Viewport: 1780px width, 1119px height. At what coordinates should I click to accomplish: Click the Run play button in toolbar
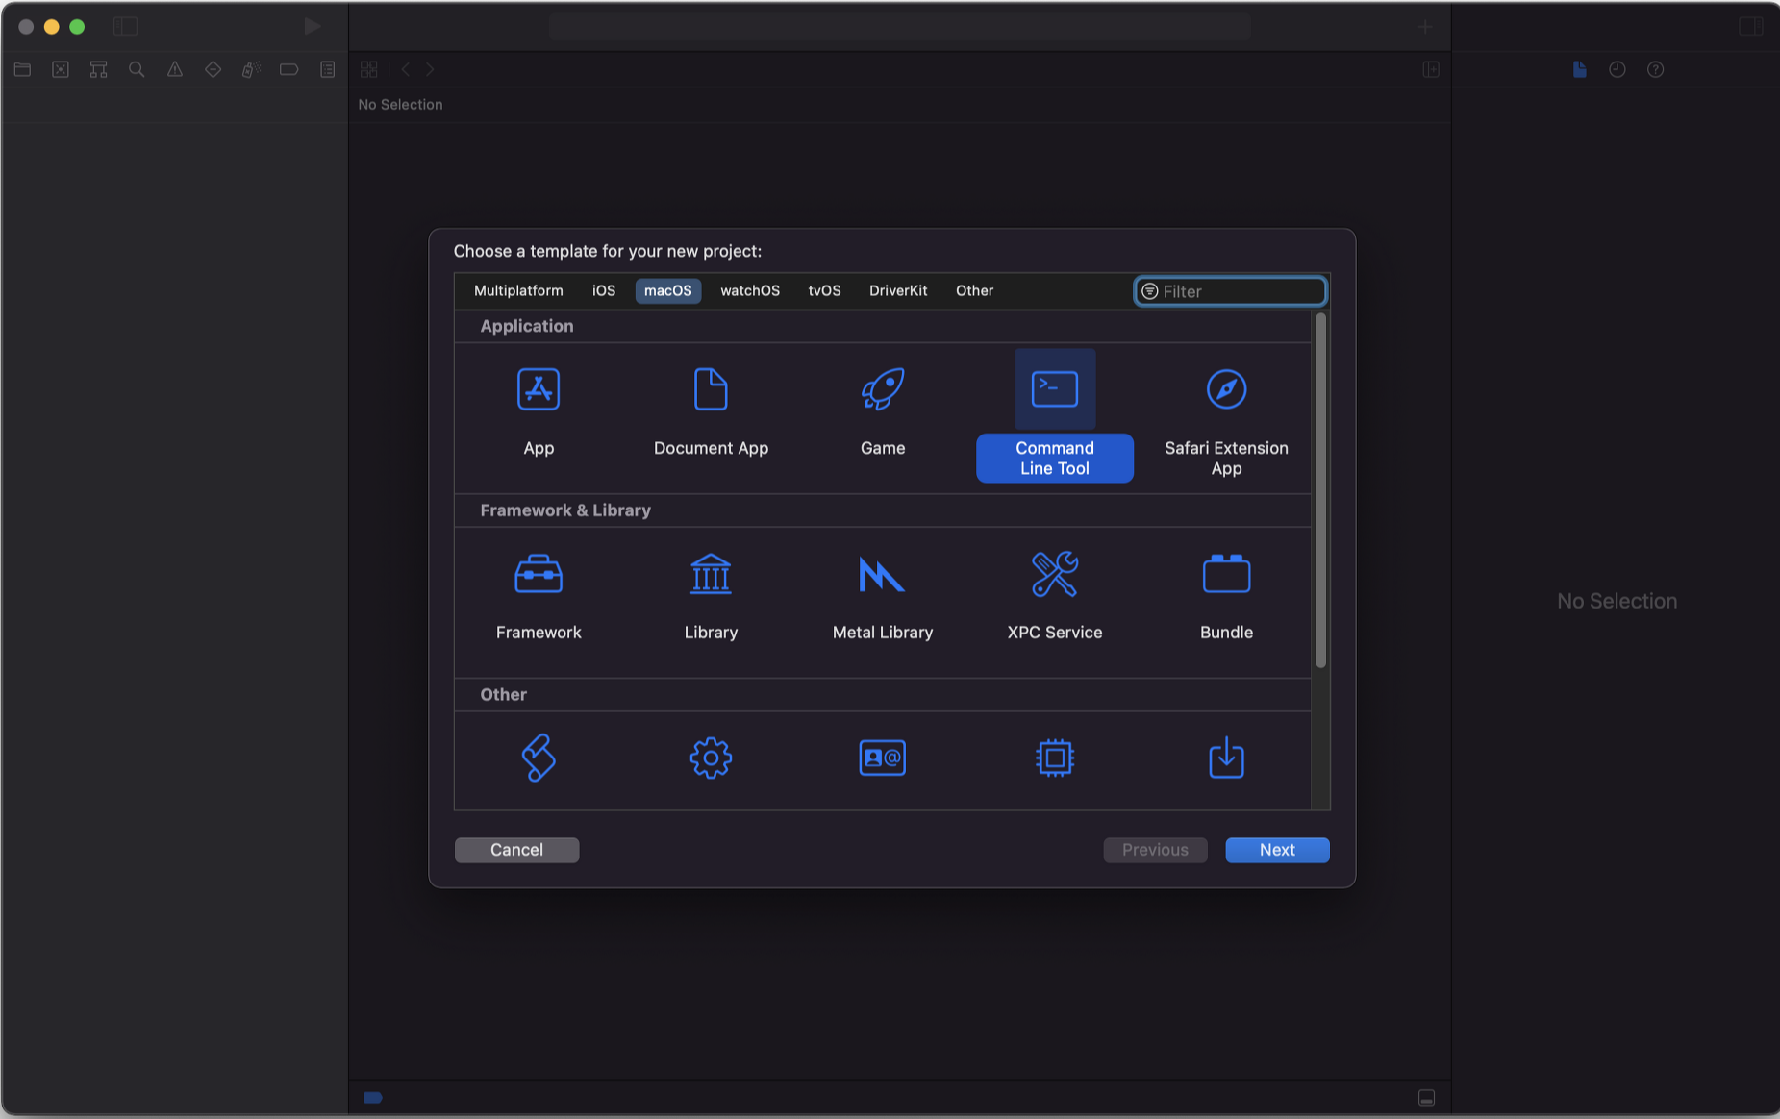pyautogui.click(x=312, y=26)
